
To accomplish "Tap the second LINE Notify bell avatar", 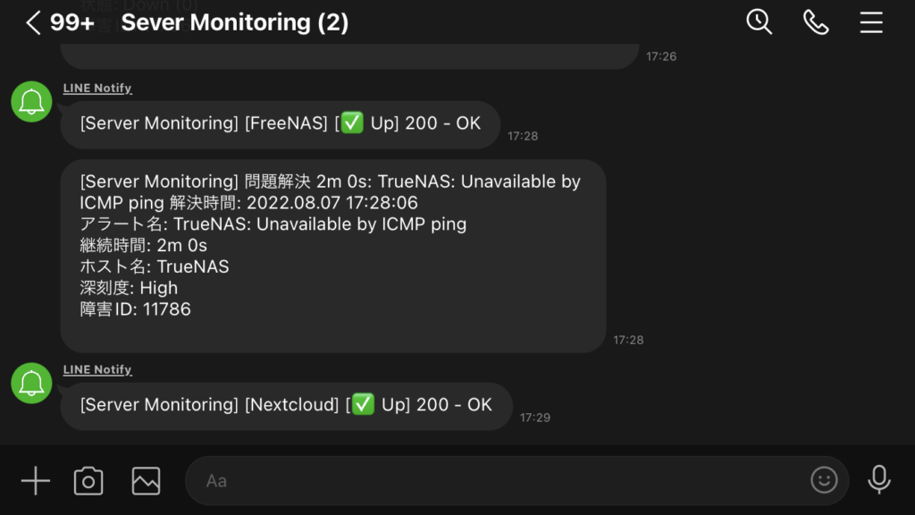I will [x=31, y=383].
